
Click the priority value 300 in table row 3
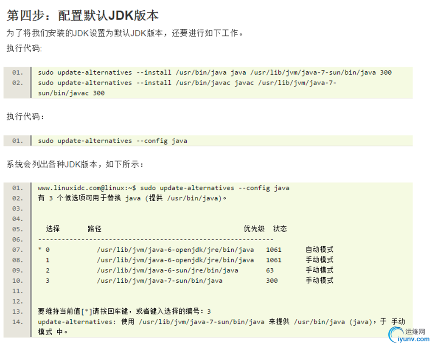point(272,281)
